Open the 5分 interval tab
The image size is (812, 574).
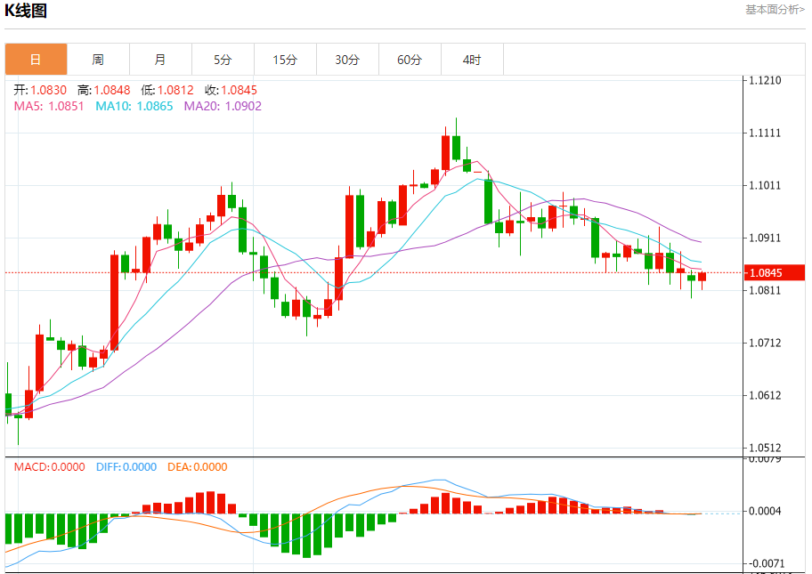tap(223, 60)
